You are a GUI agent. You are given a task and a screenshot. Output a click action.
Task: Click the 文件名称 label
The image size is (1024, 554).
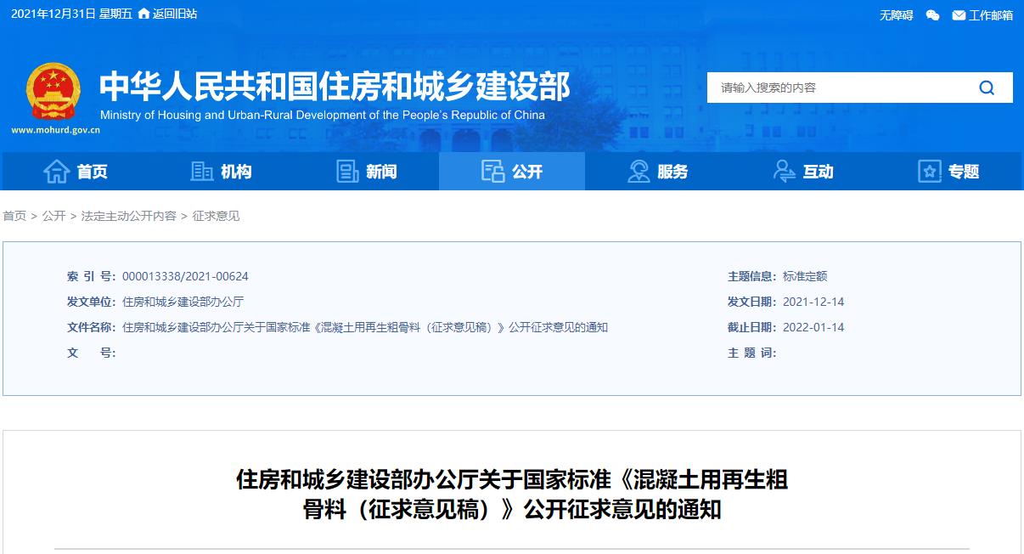click(91, 327)
